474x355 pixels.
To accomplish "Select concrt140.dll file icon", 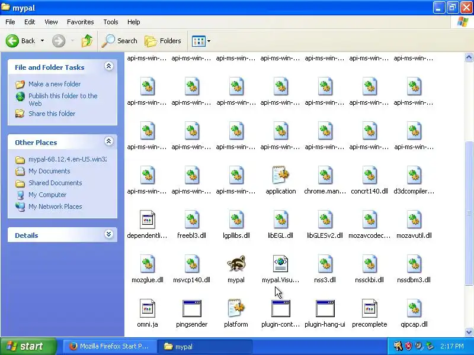I will 369,175.
